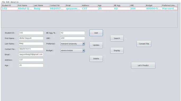The image size is (181, 101).
Task: Focus the First Name input field
Action: (31, 38)
